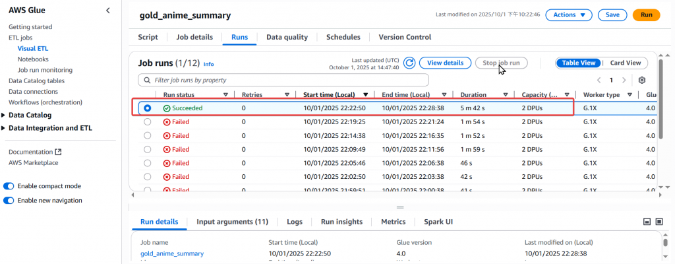Focus the Filter job runs search field

tap(283, 81)
